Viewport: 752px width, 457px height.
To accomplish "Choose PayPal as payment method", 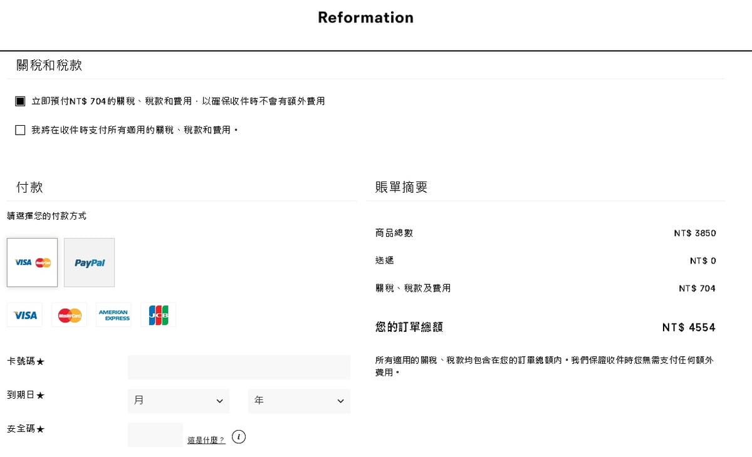I will [x=89, y=262].
